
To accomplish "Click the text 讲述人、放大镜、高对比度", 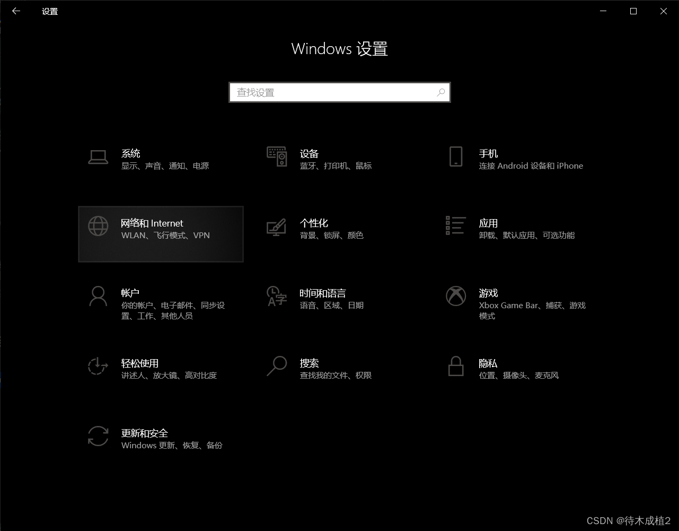I will (x=169, y=376).
